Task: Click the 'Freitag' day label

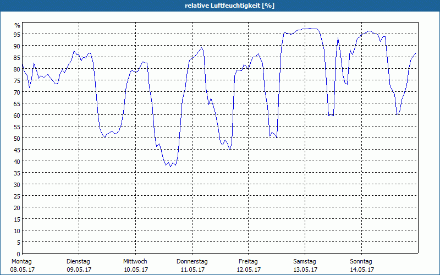Action: [x=248, y=261]
